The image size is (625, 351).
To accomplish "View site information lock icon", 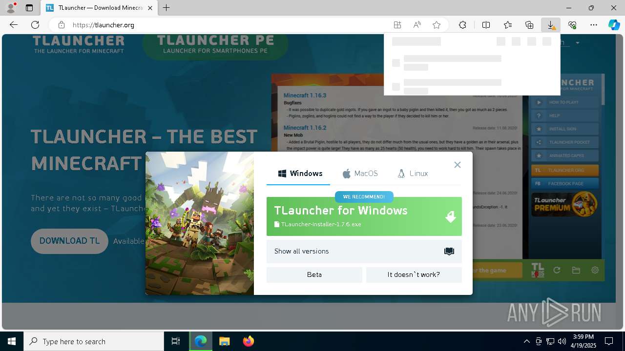I will pos(62,25).
